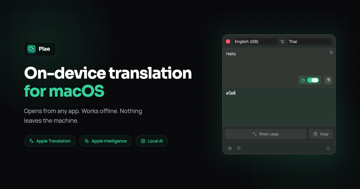Open the English (GB) language selector

coord(255,41)
